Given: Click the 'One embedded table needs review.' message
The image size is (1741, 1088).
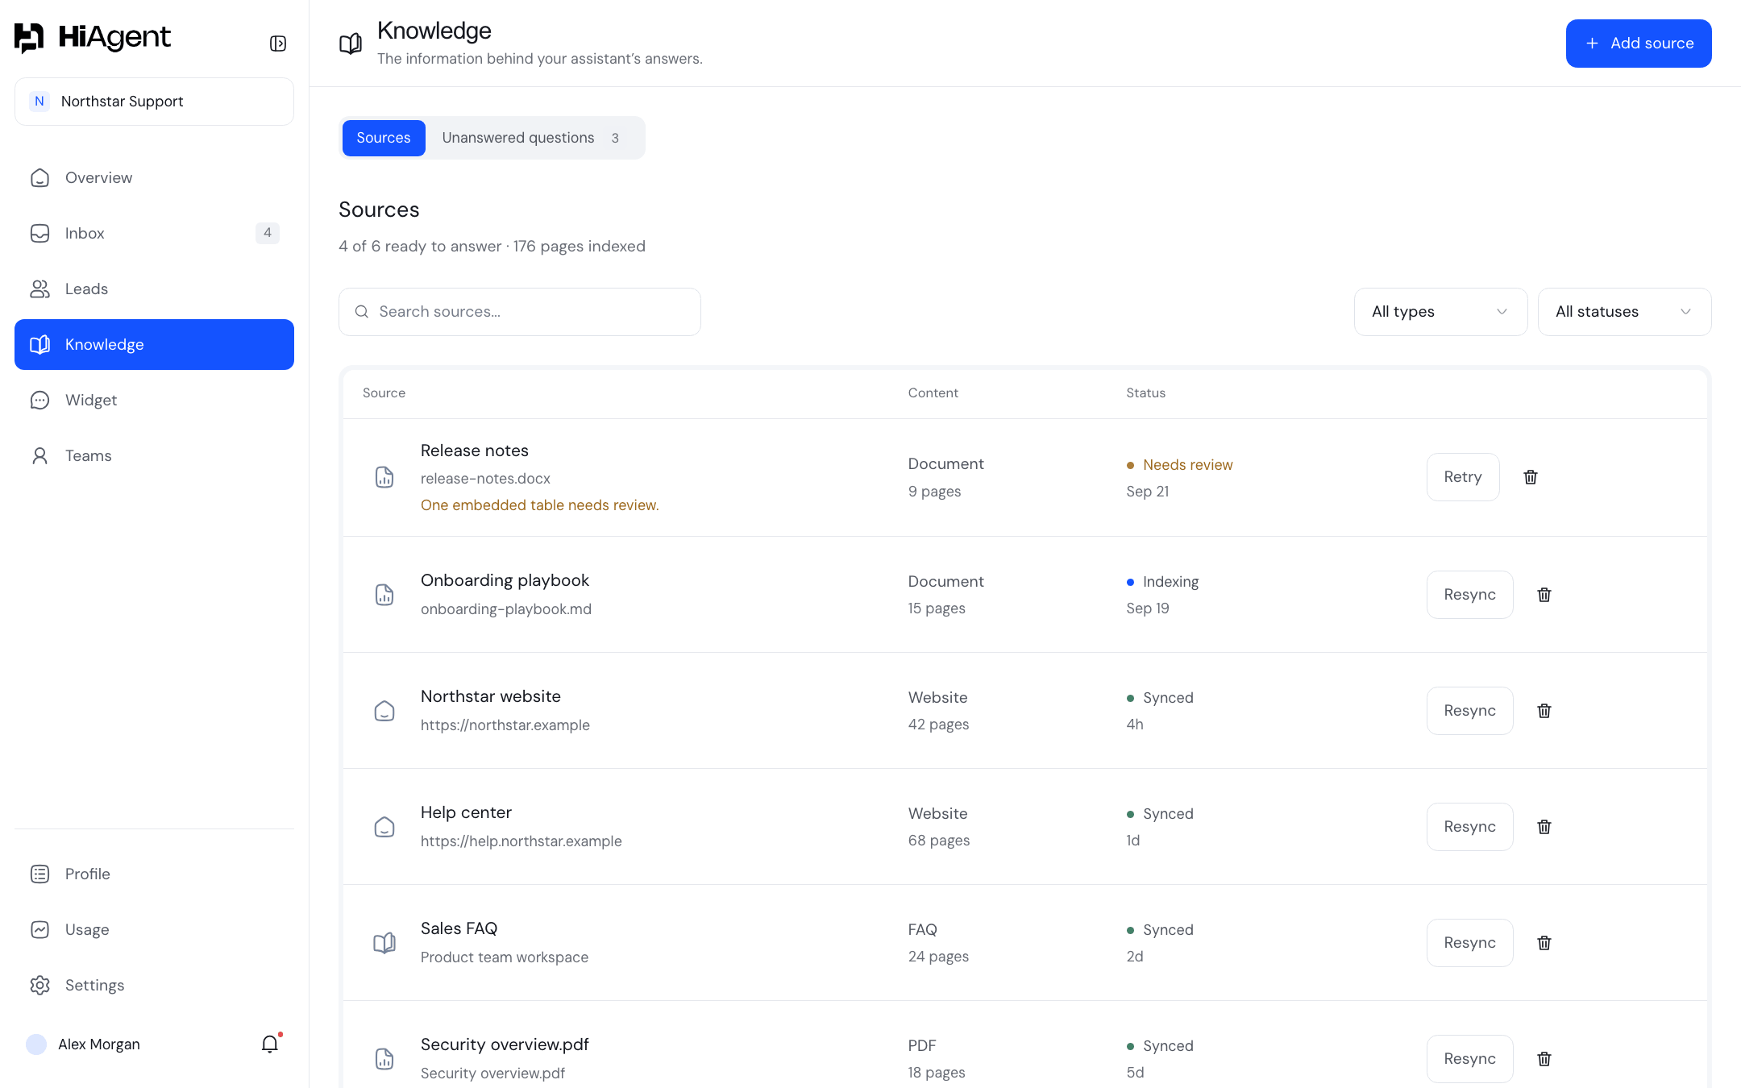Looking at the screenshot, I should [x=540, y=505].
